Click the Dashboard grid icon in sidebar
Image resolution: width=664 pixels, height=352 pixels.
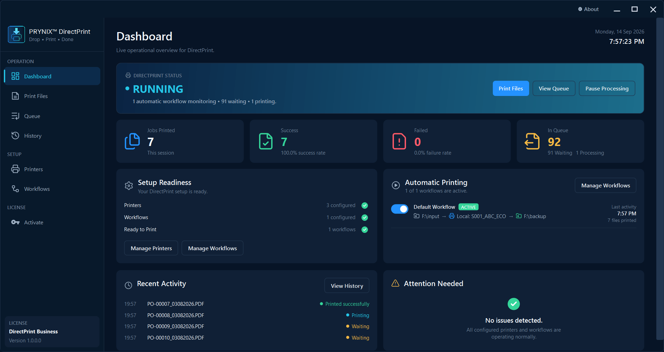15,76
